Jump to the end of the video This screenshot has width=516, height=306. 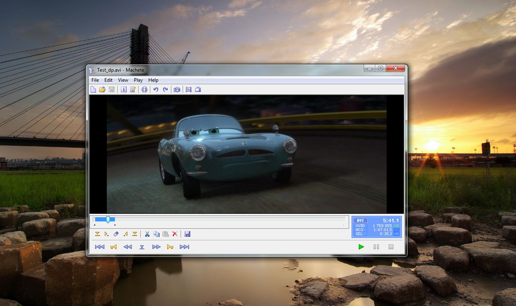[x=185, y=247]
